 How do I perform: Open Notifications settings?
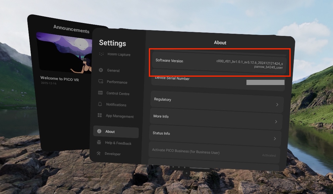pos(116,105)
